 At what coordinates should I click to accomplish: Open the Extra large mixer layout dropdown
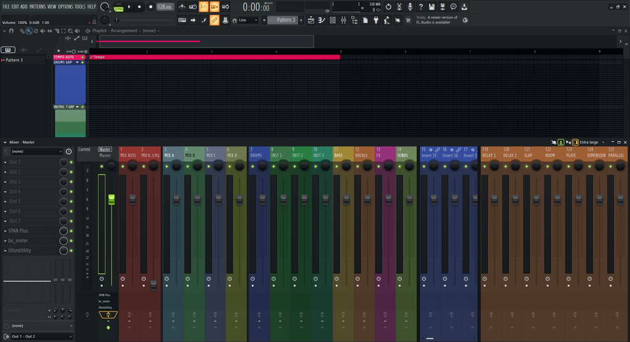[592, 142]
